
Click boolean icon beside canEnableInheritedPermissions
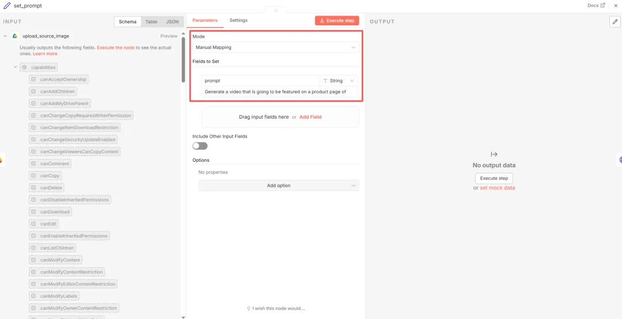(33, 236)
